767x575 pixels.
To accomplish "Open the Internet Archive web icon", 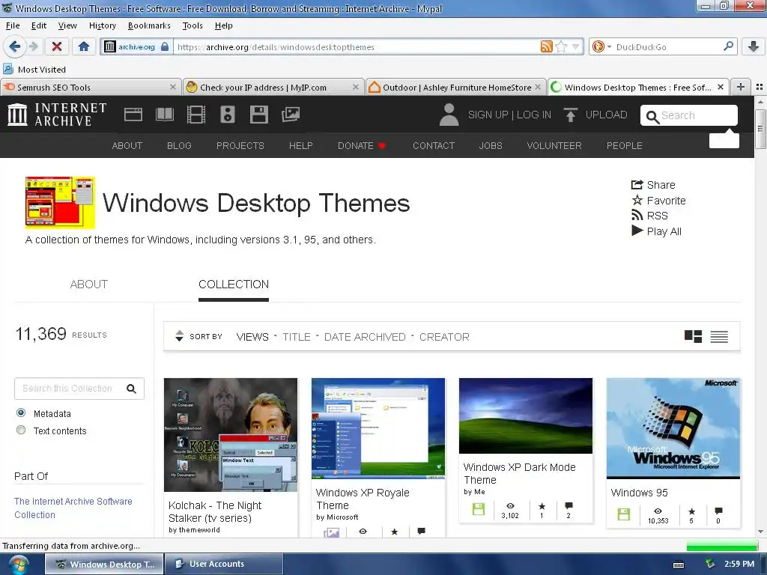I will (x=133, y=115).
